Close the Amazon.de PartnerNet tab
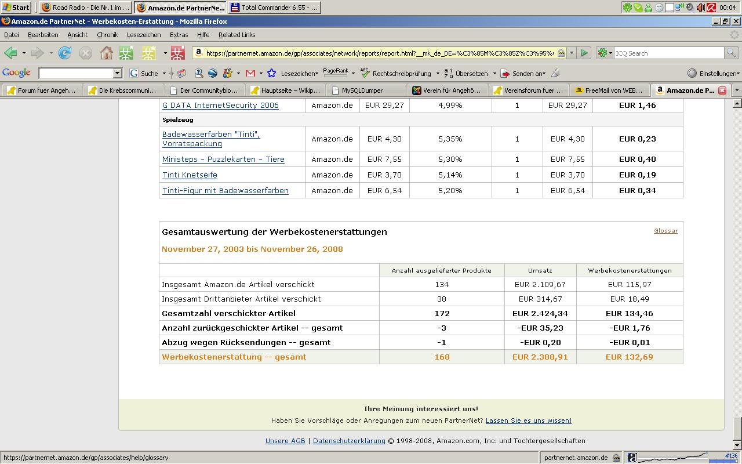Viewport: 742px width, 464px height. [722, 90]
